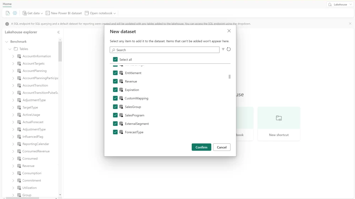Screen dimensions: 355x199
Task: Select Group in the explorer tree
Action: [x=27, y=195]
